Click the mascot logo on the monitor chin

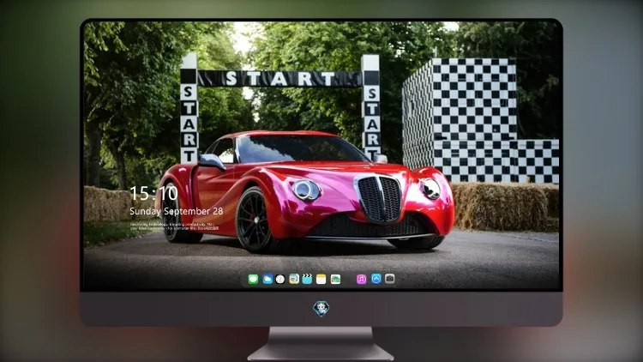(321, 309)
